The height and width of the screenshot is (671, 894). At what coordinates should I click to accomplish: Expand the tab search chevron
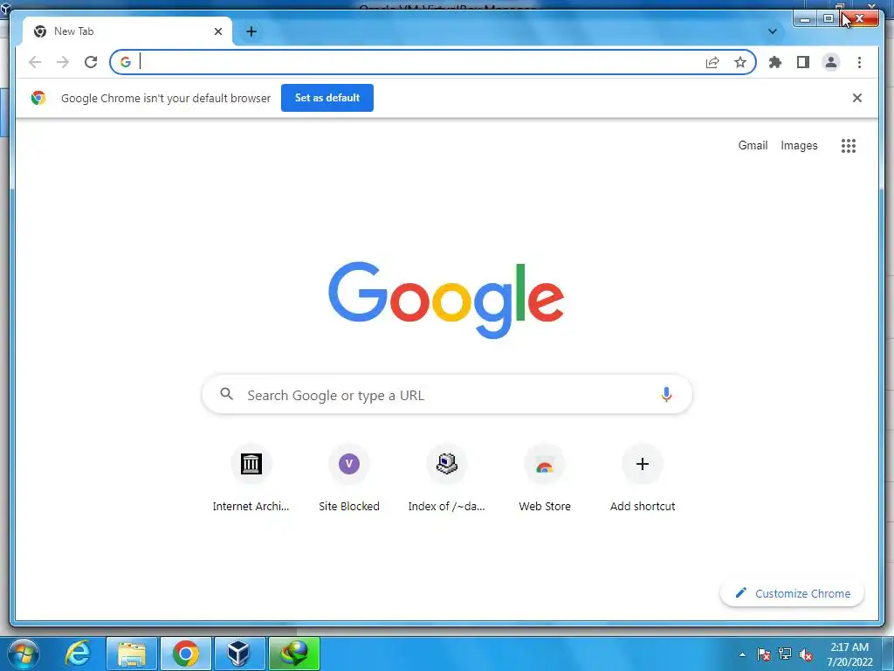[x=773, y=31]
